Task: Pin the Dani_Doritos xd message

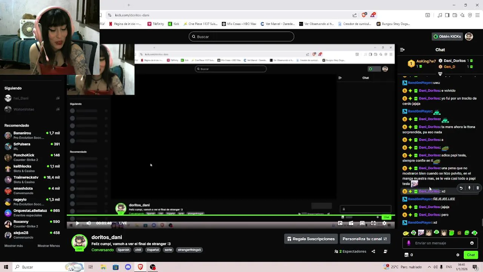Action: click(469, 188)
